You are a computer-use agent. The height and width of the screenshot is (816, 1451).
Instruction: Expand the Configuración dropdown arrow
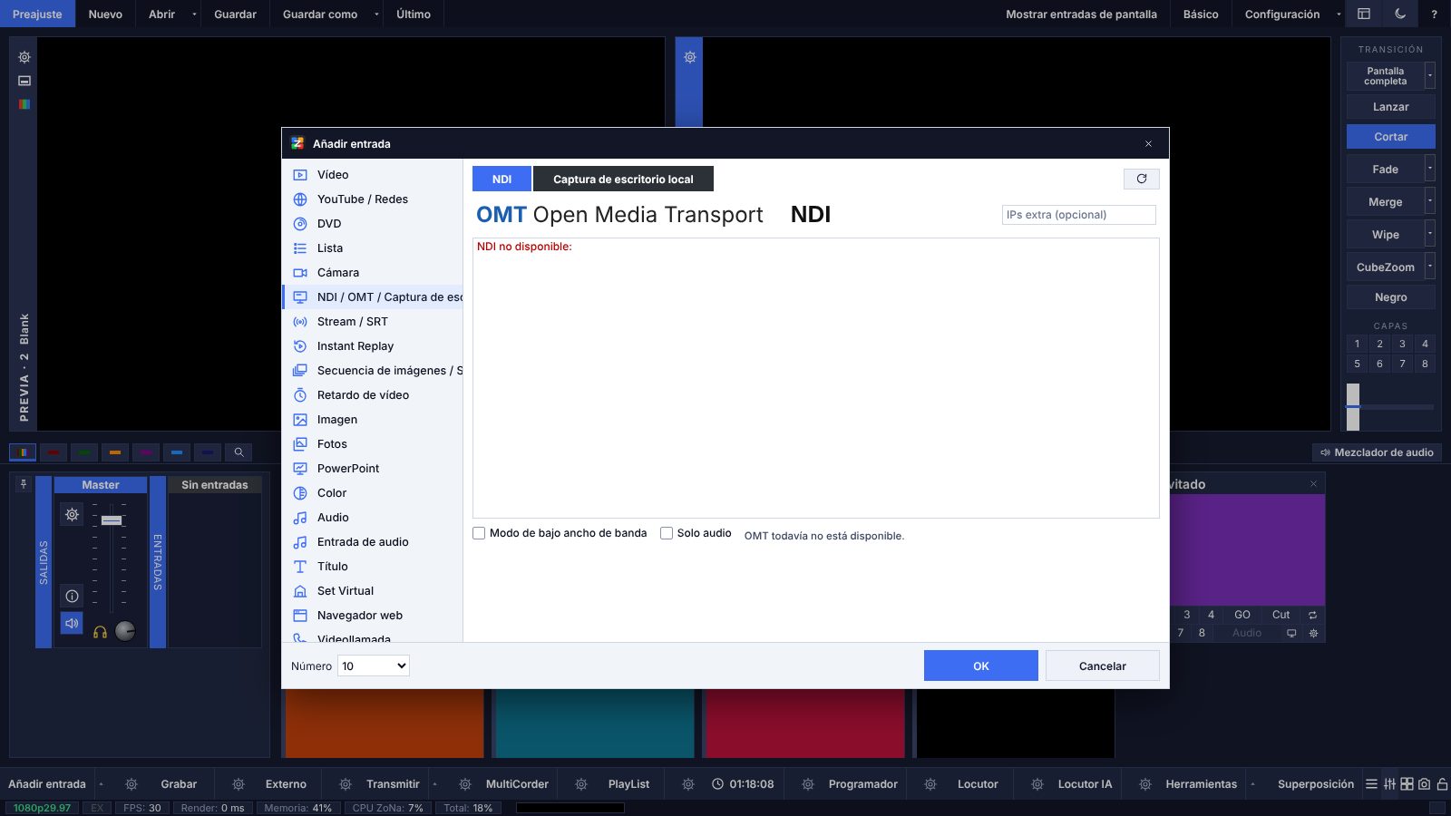[x=1339, y=15]
